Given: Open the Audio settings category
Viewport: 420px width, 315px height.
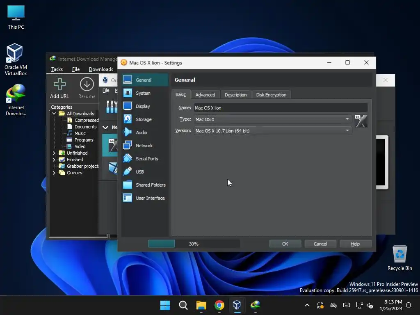Looking at the screenshot, I should tap(145, 132).
